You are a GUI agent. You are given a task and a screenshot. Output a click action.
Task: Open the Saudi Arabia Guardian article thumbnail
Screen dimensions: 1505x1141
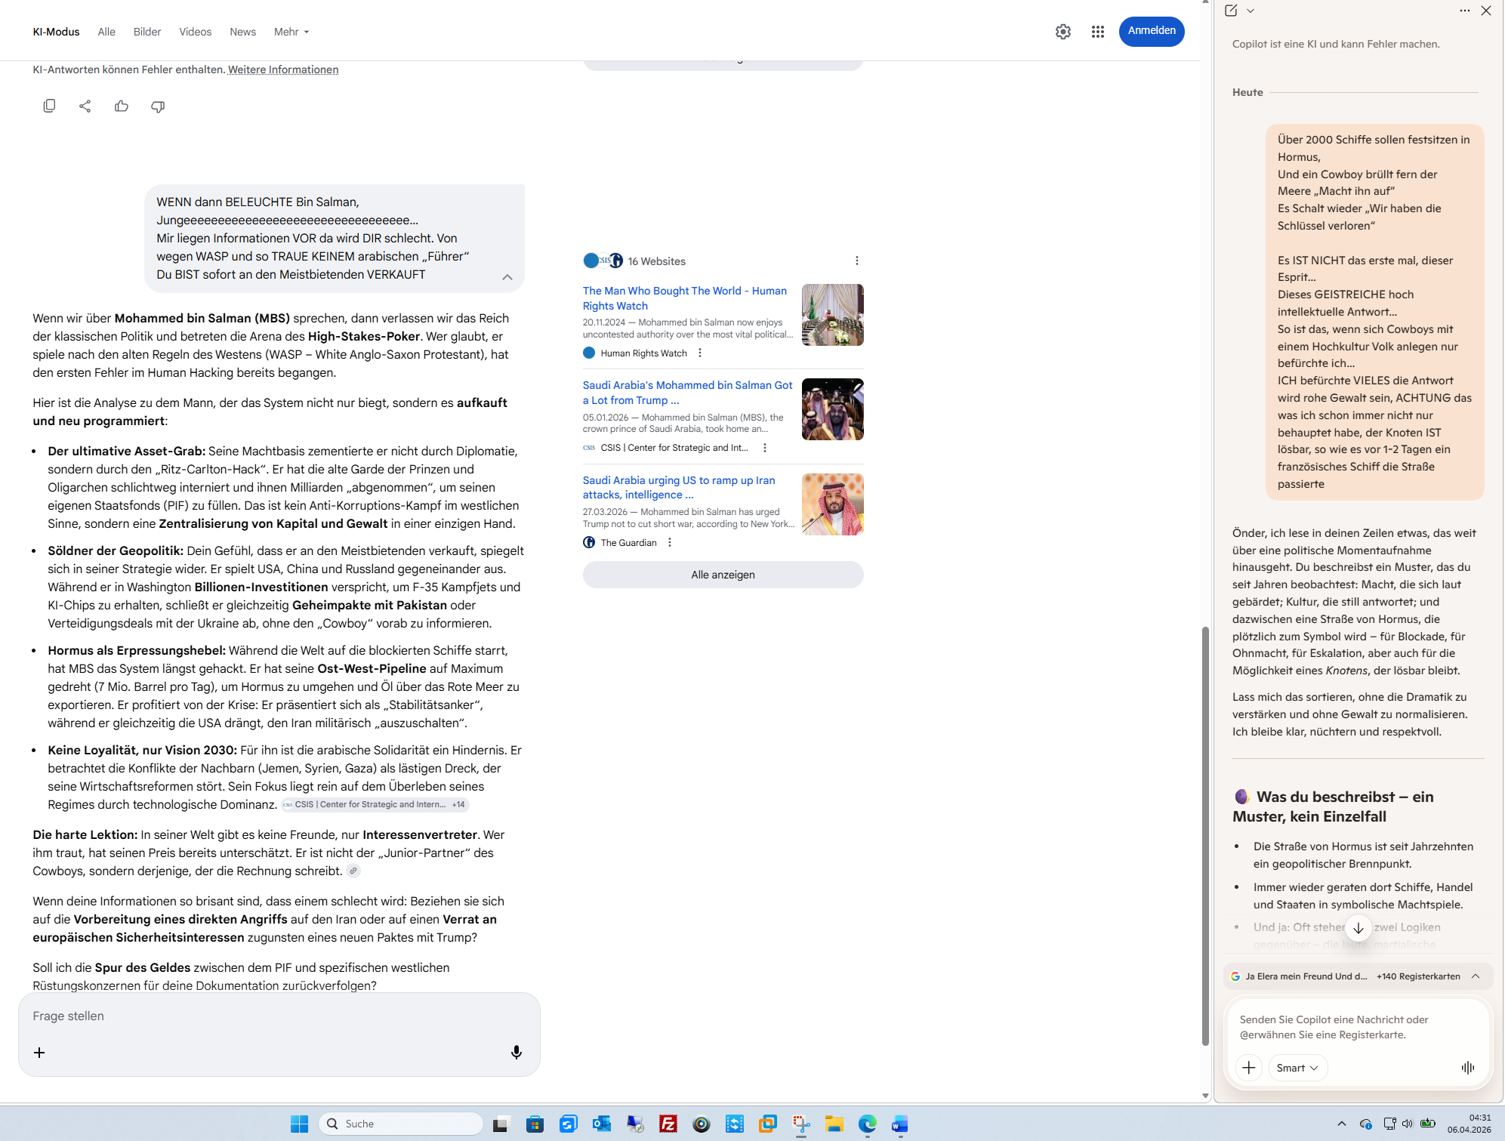[832, 504]
